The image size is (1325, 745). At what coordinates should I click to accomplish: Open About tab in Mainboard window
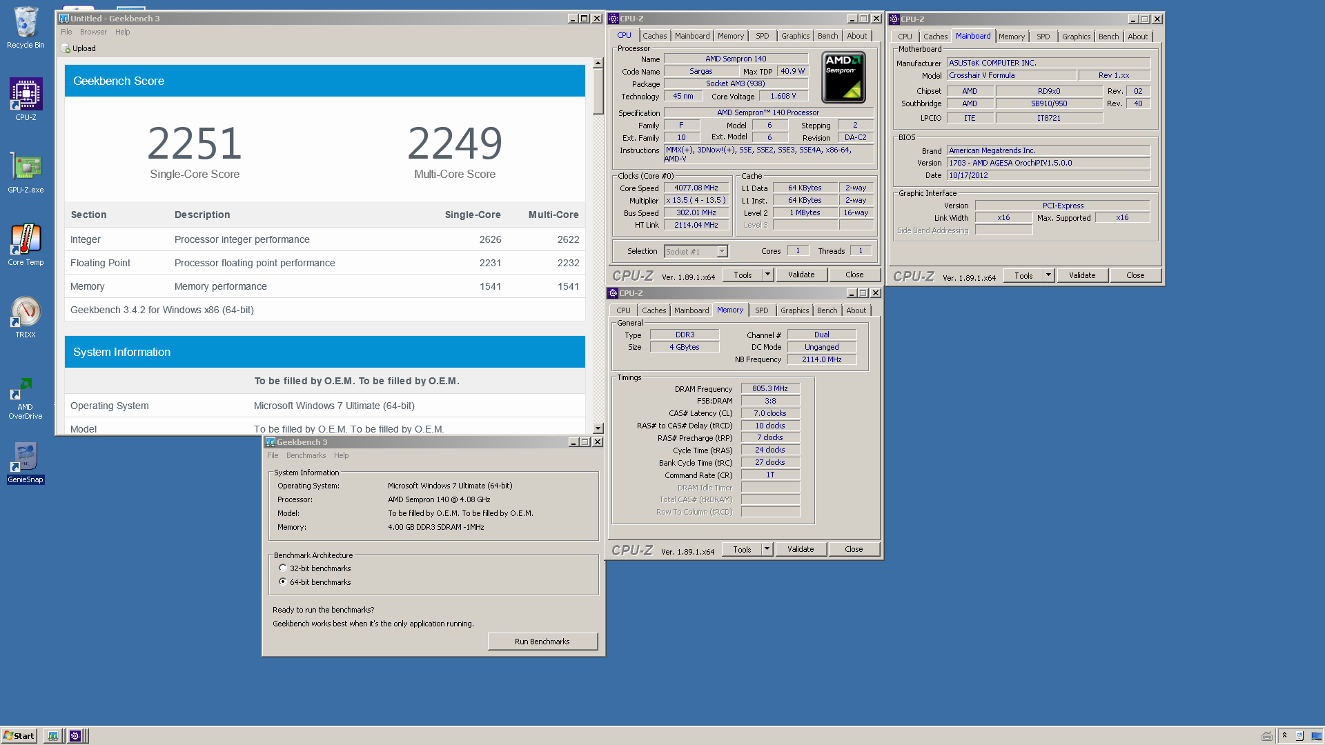pos(1138,37)
